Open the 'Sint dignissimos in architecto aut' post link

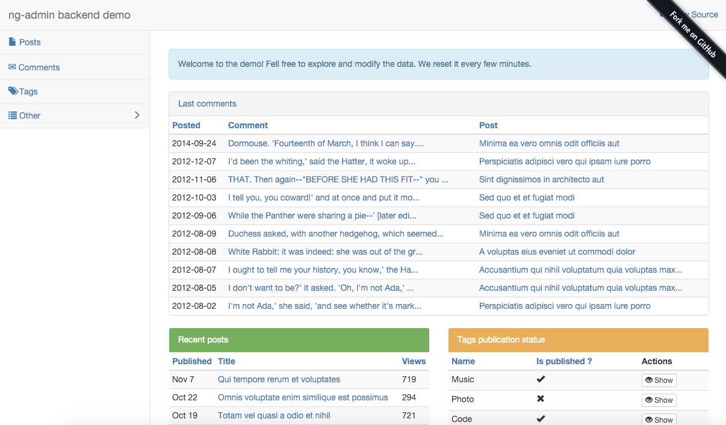(541, 179)
